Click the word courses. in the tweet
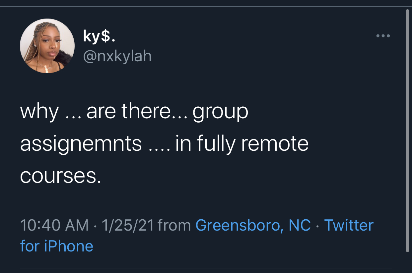 (60, 177)
